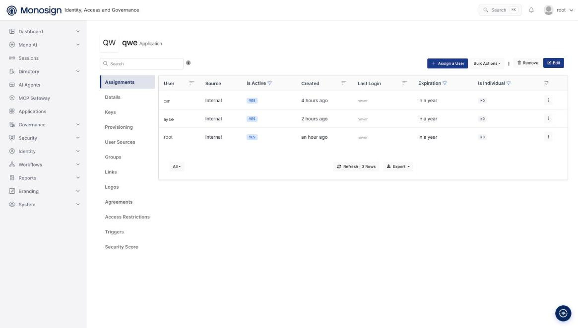The width and height of the screenshot is (578, 328).
Task: Focus the assignments search field
Action: click(x=141, y=64)
